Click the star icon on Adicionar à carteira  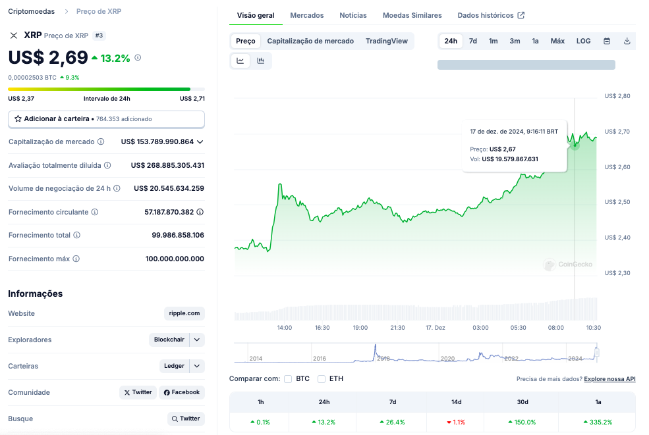pos(18,118)
